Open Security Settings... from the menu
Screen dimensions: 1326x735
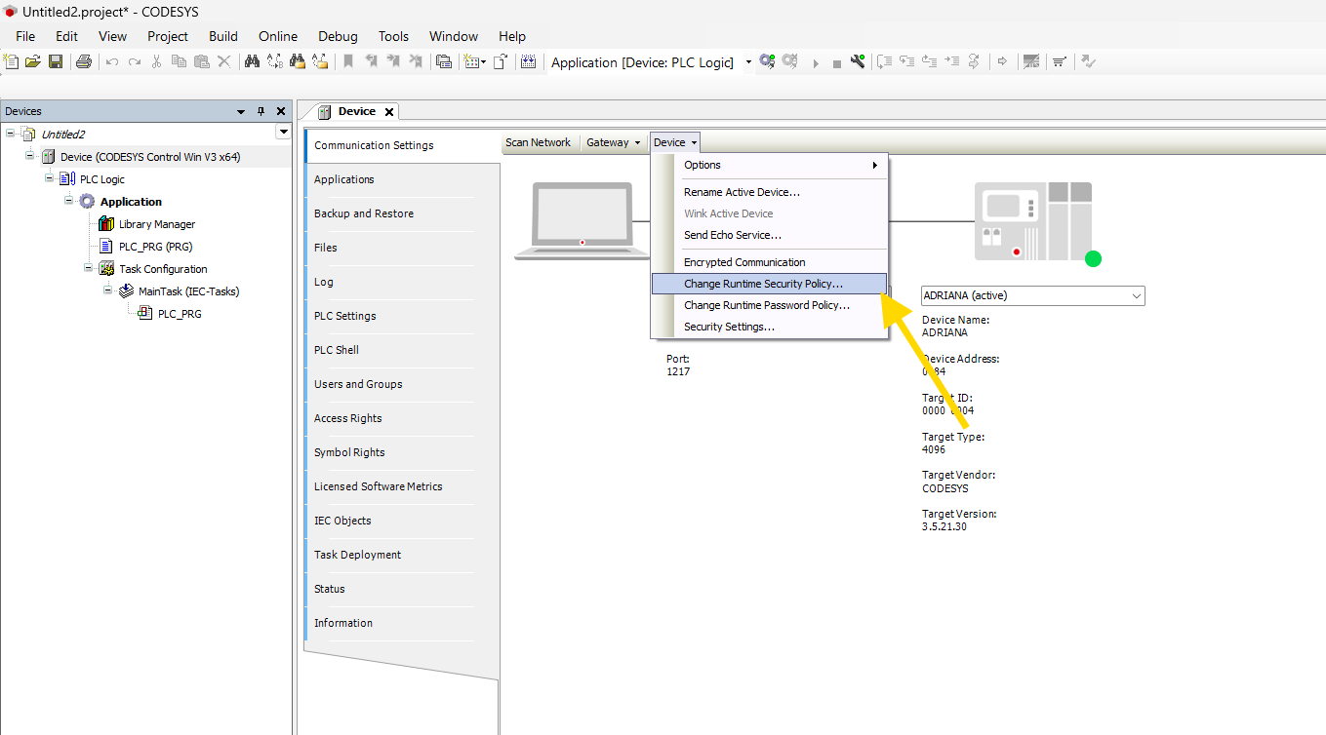pyautogui.click(x=770, y=327)
